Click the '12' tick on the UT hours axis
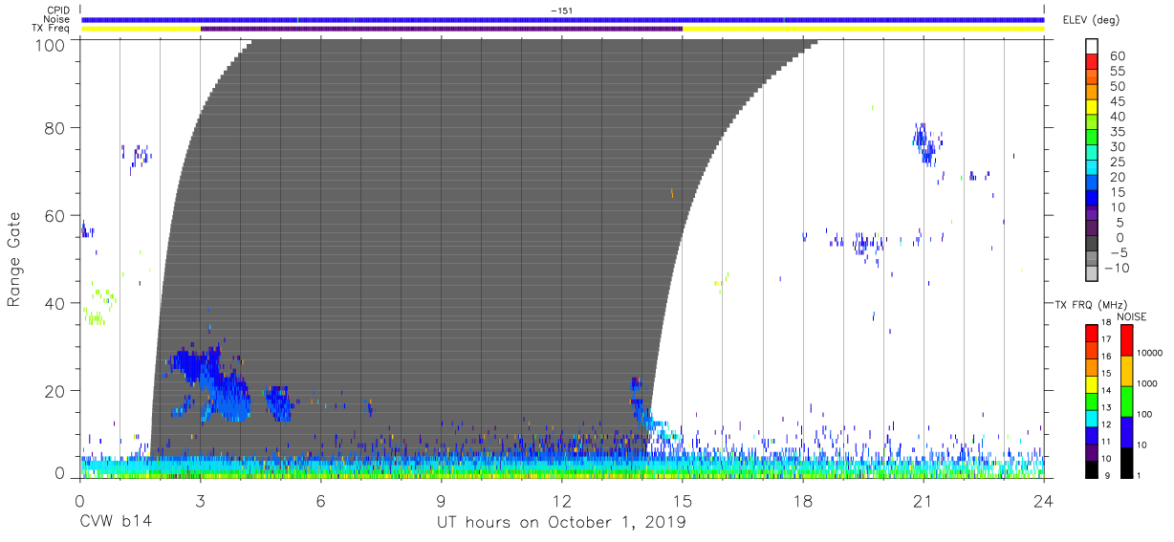This screenshot has height=542, width=1174. tap(562, 501)
